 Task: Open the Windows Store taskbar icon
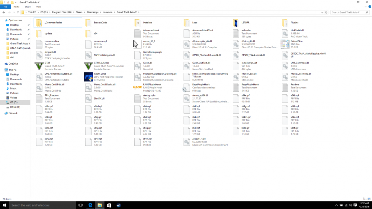[109, 205]
